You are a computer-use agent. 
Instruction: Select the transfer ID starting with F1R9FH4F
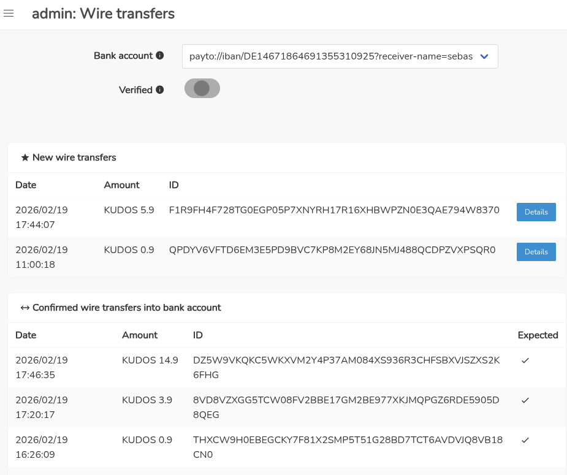click(334, 210)
